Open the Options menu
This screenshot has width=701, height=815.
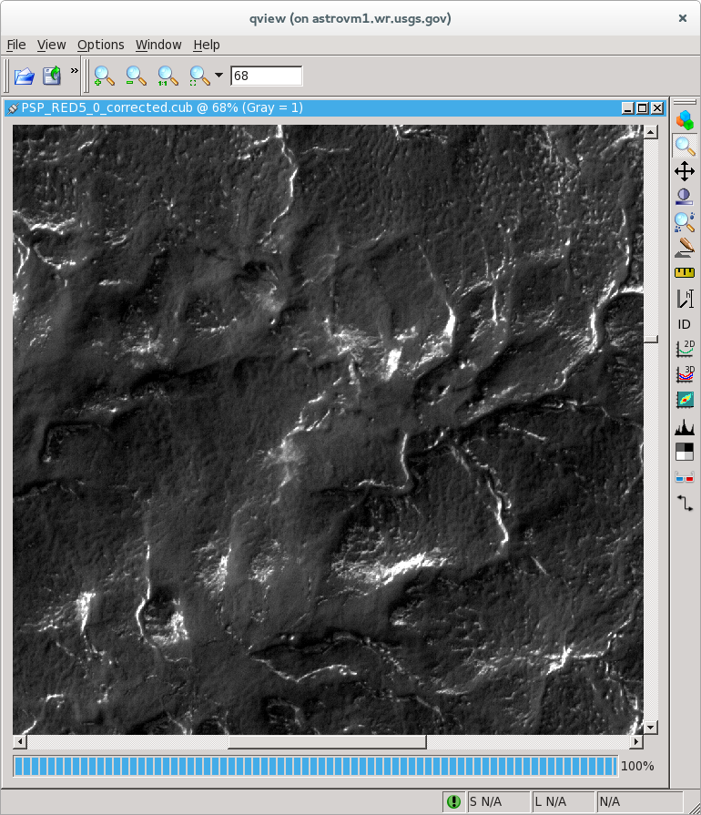100,45
